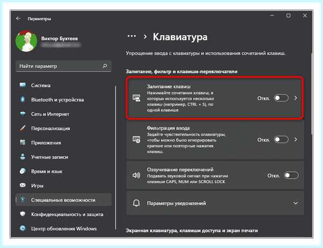The width and height of the screenshot is (323, 248).
Task: Click the Конфиденциальность shield icon
Action: tap(23, 214)
